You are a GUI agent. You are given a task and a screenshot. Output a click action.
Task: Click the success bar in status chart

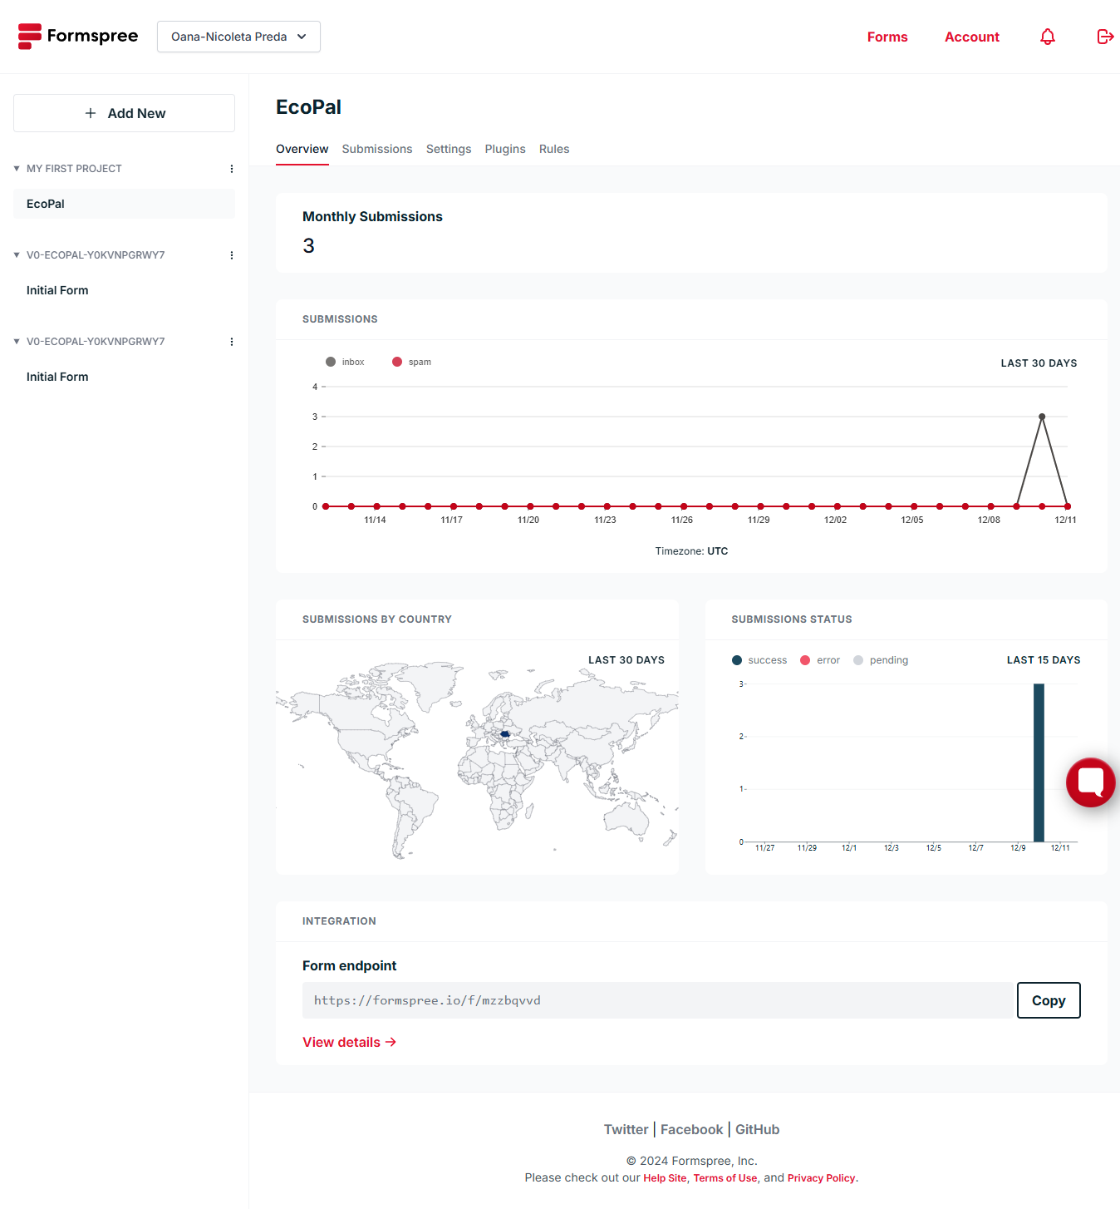coord(1039,762)
